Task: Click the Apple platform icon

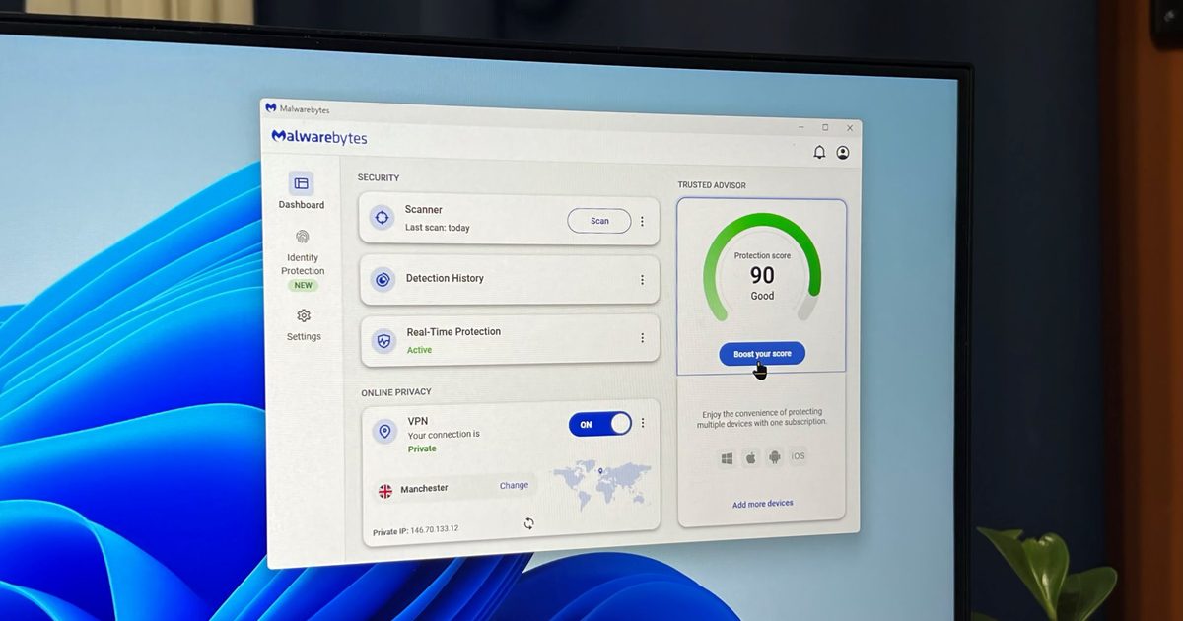Action: tap(750, 457)
